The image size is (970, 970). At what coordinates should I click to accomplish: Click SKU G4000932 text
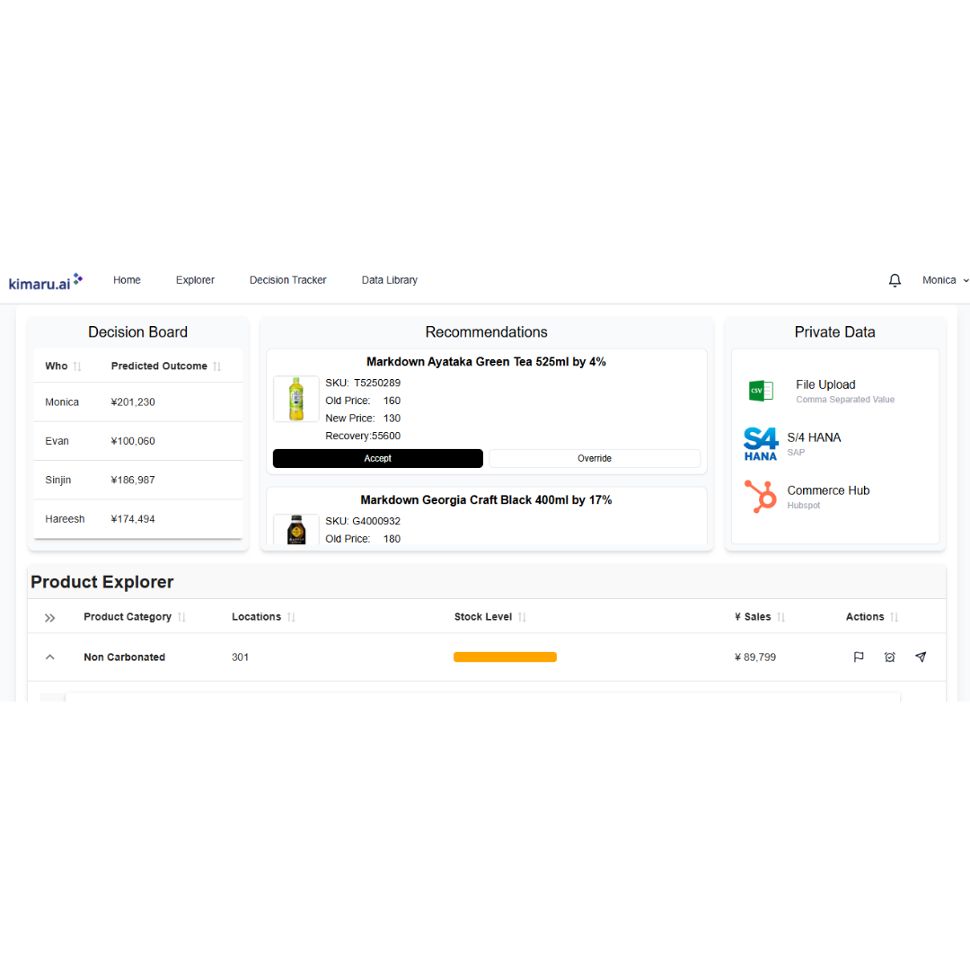point(363,521)
